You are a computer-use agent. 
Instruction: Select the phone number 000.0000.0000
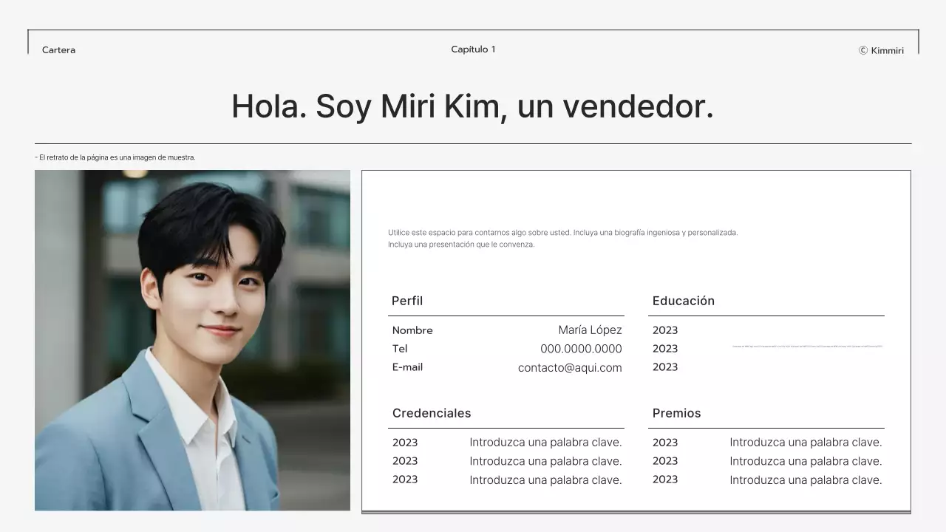click(x=581, y=348)
